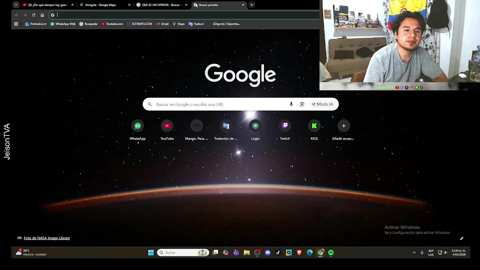Reload the current page
480x270 pixels.
[x=34, y=15]
